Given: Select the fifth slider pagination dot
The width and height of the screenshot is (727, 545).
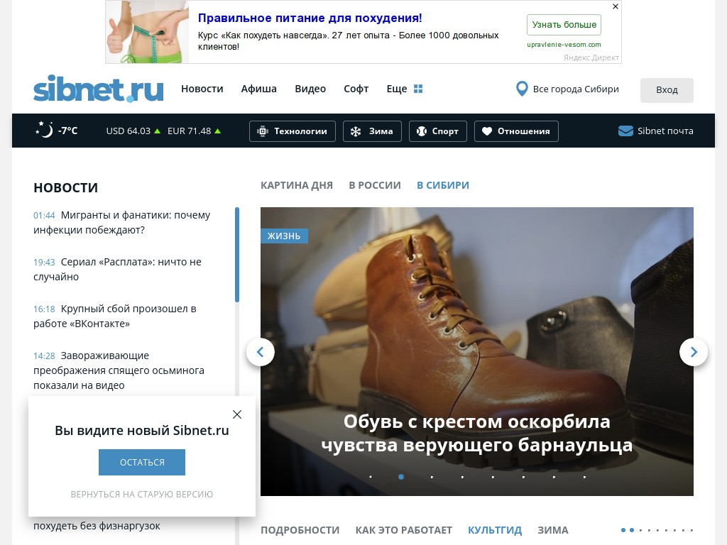Looking at the screenshot, I should point(493,477).
